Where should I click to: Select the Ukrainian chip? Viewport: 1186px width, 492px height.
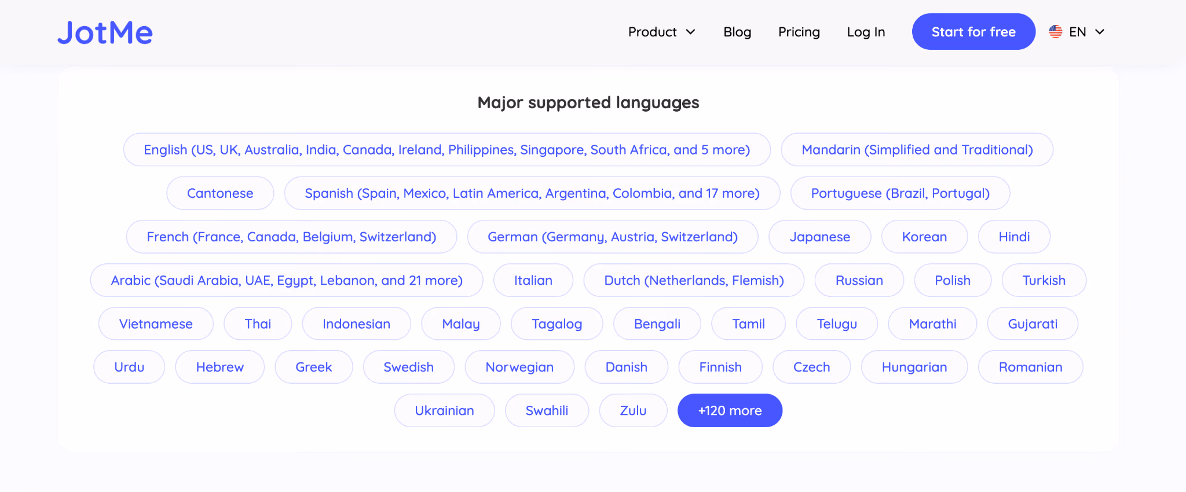coord(444,410)
